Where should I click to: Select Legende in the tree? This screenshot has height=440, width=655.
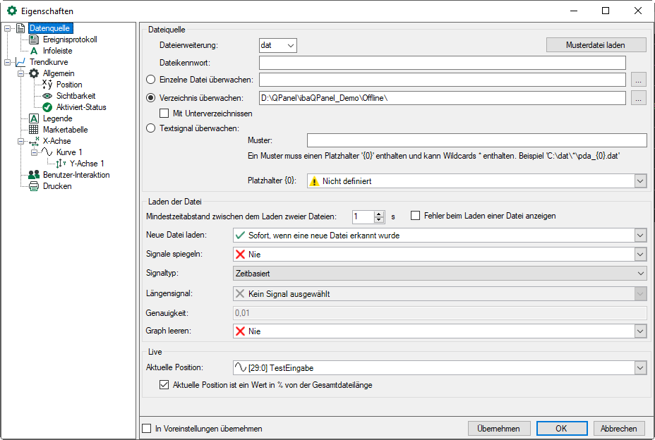pos(57,118)
